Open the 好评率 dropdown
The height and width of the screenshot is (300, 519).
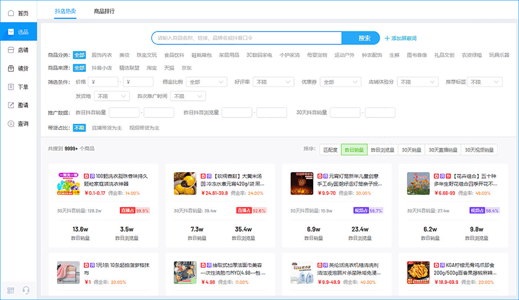click(274, 82)
